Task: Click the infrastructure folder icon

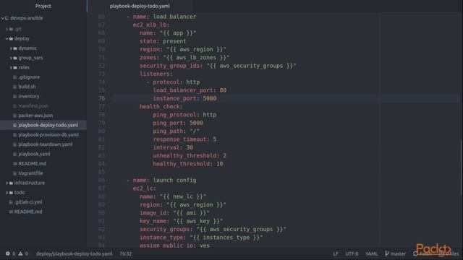Action: click(x=11, y=183)
